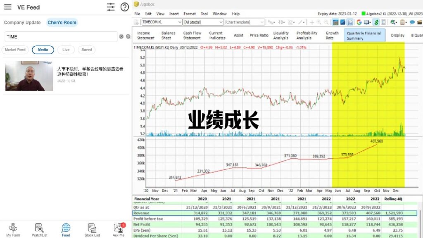
Task: Click the zoom in magnifier toolbar icon
Action: tap(319, 22)
